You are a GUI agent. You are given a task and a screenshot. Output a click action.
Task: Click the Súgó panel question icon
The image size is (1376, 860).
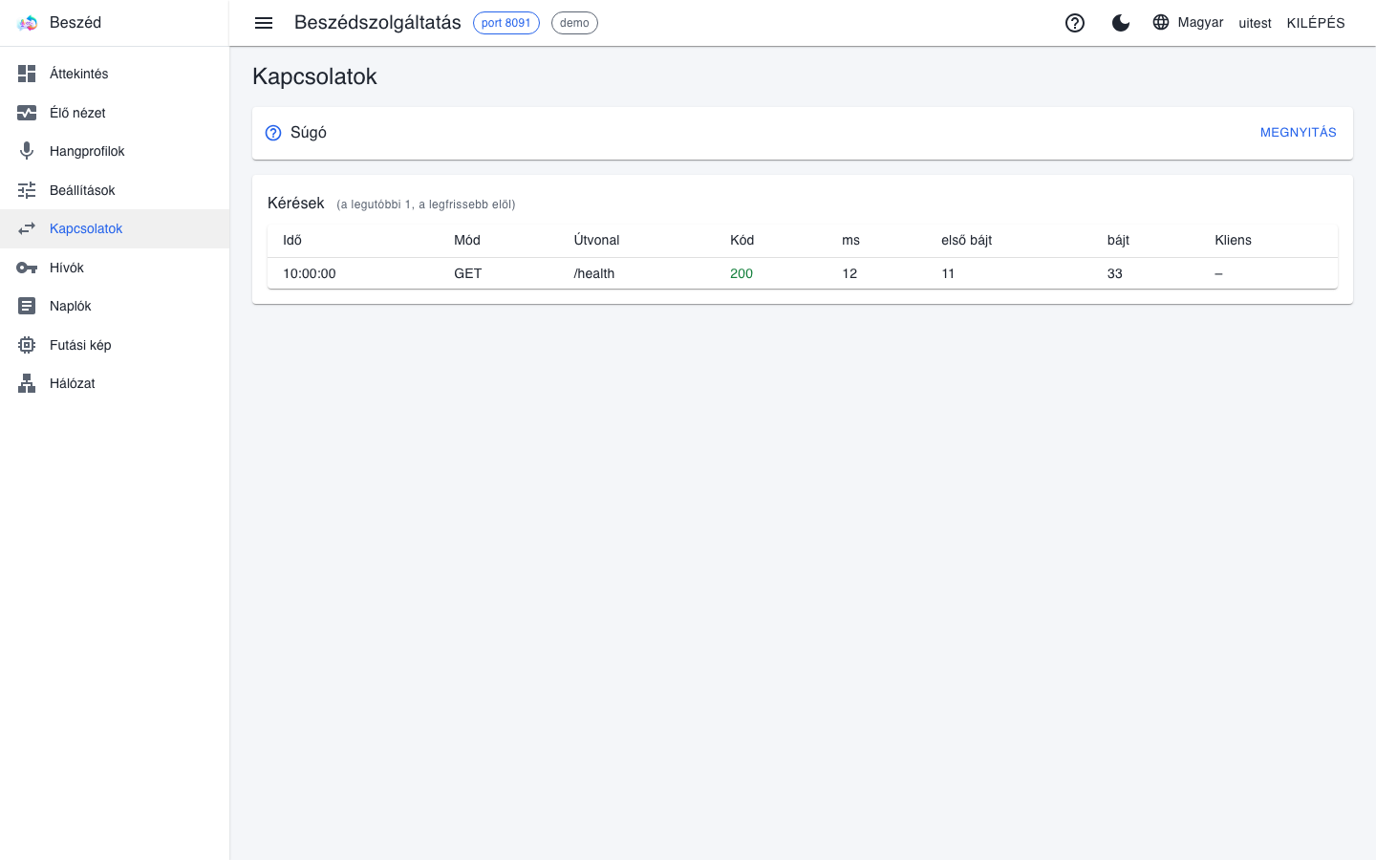(273, 133)
